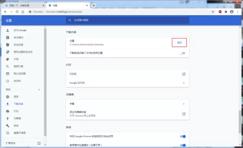Click the 设置 title in blue header
This screenshot has width=243, height=148.
(9, 21)
